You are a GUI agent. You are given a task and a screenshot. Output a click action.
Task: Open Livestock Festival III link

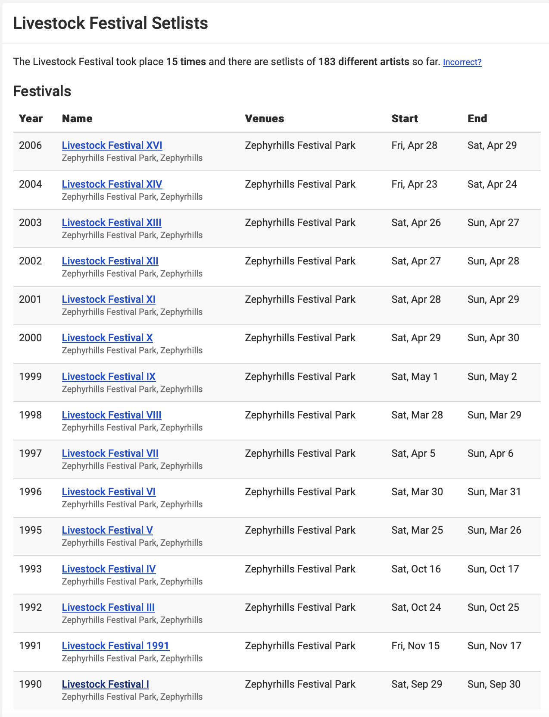(x=108, y=607)
